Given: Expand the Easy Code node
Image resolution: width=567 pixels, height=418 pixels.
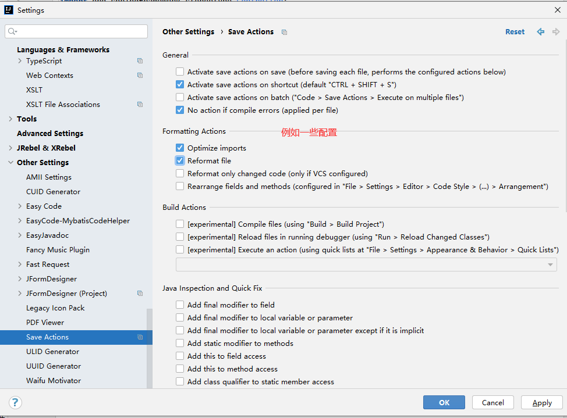Looking at the screenshot, I should 20,206.
